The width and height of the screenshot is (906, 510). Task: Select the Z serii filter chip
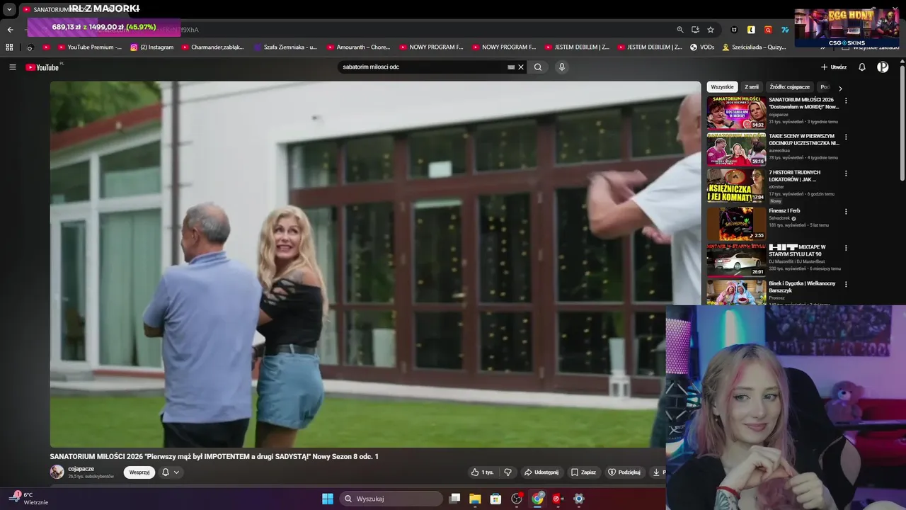752,87
